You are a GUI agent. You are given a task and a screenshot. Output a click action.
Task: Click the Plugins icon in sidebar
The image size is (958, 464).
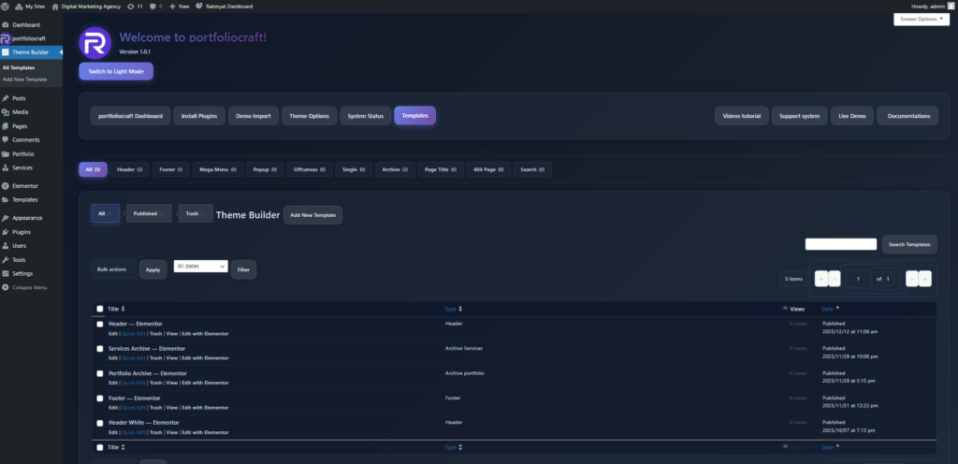(6, 231)
